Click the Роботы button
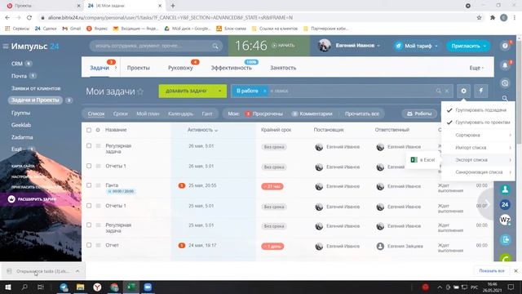Viewport: 522px width, 294px height. [x=419, y=114]
